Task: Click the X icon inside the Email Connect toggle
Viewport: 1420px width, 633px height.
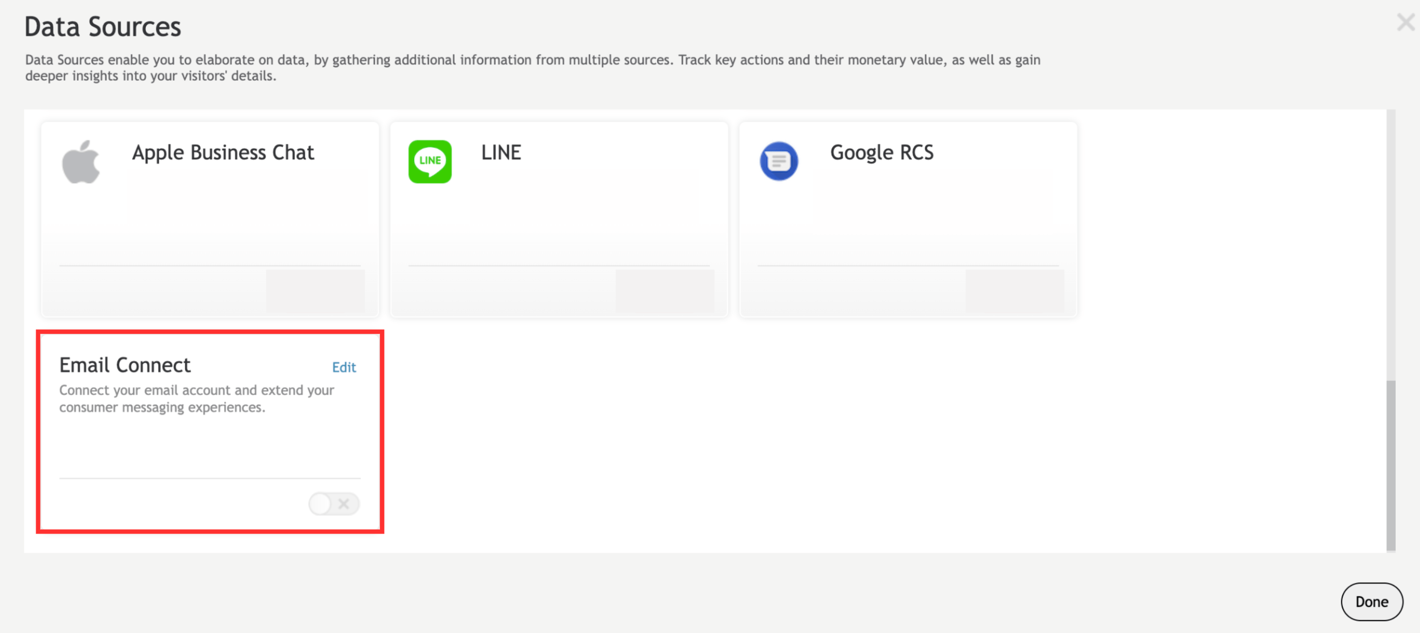Action: (344, 503)
